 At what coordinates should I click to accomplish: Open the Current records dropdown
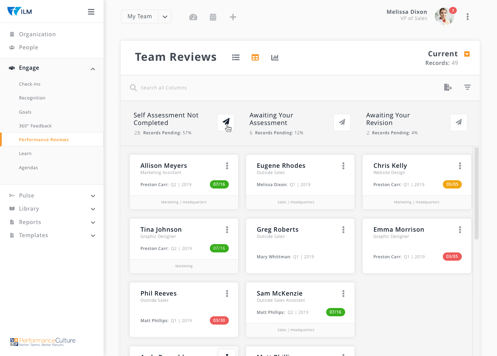coord(467,54)
